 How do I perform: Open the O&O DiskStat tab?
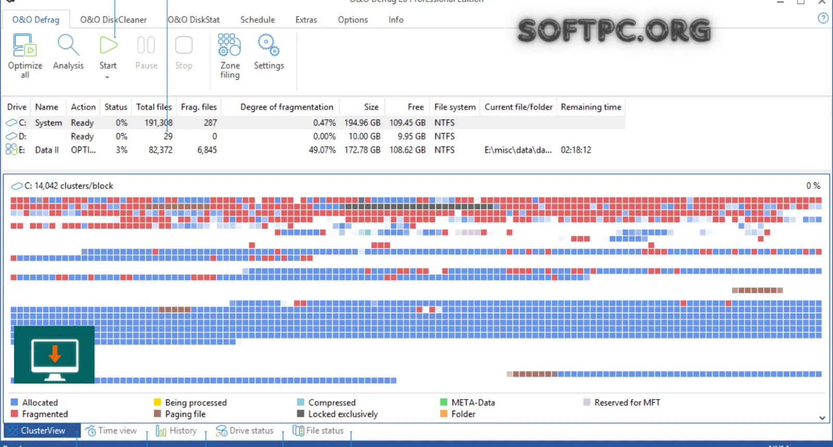tap(194, 20)
